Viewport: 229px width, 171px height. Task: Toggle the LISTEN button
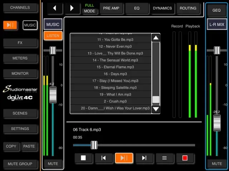coord(53,36)
